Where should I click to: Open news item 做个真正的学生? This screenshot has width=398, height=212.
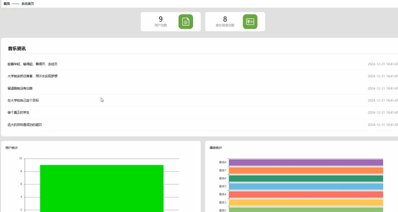[18, 112]
